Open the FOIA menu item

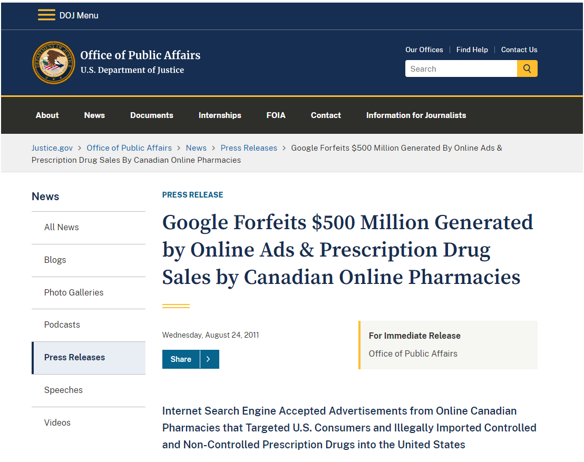click(x=276, y=115)
